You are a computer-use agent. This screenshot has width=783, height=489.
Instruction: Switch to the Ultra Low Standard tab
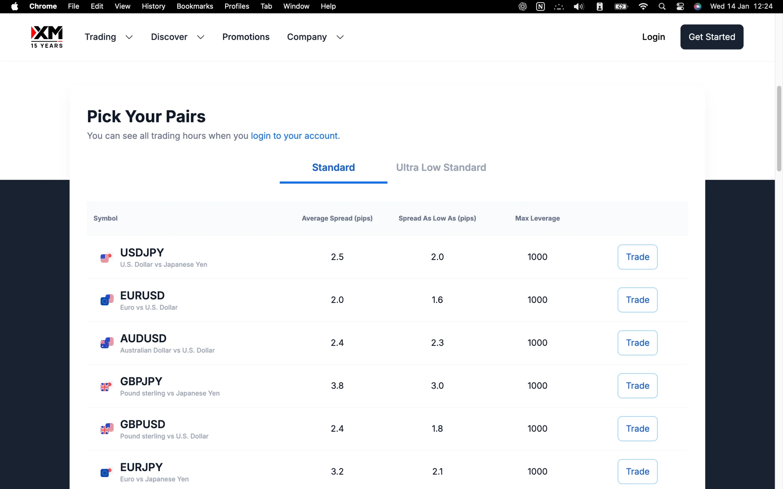click(441, 167)
